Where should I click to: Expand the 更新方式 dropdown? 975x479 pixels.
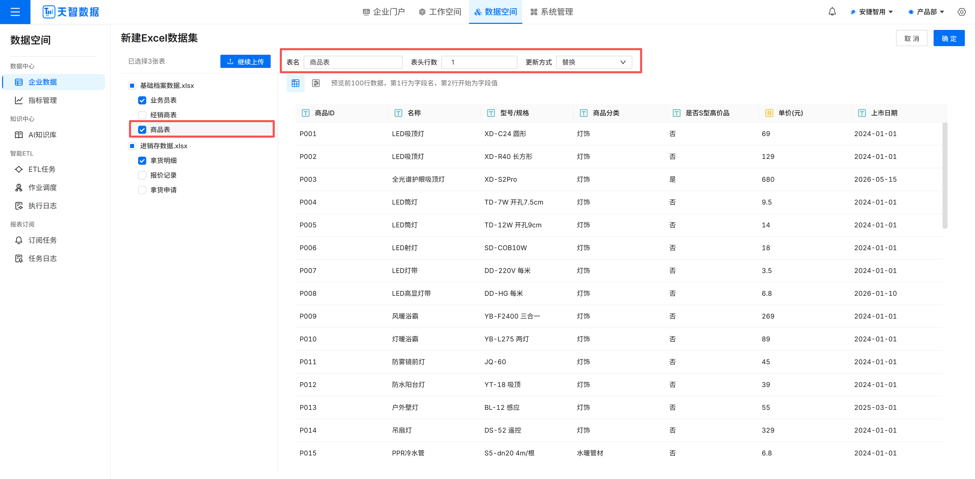(593, 62)
